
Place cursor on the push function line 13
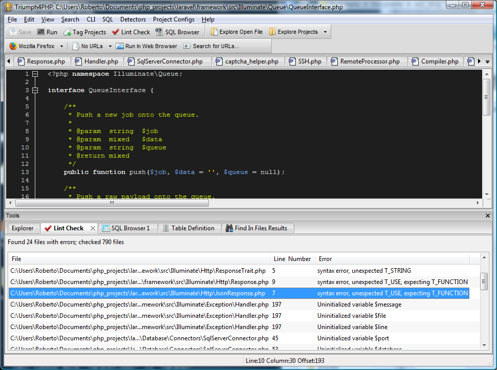174,172
